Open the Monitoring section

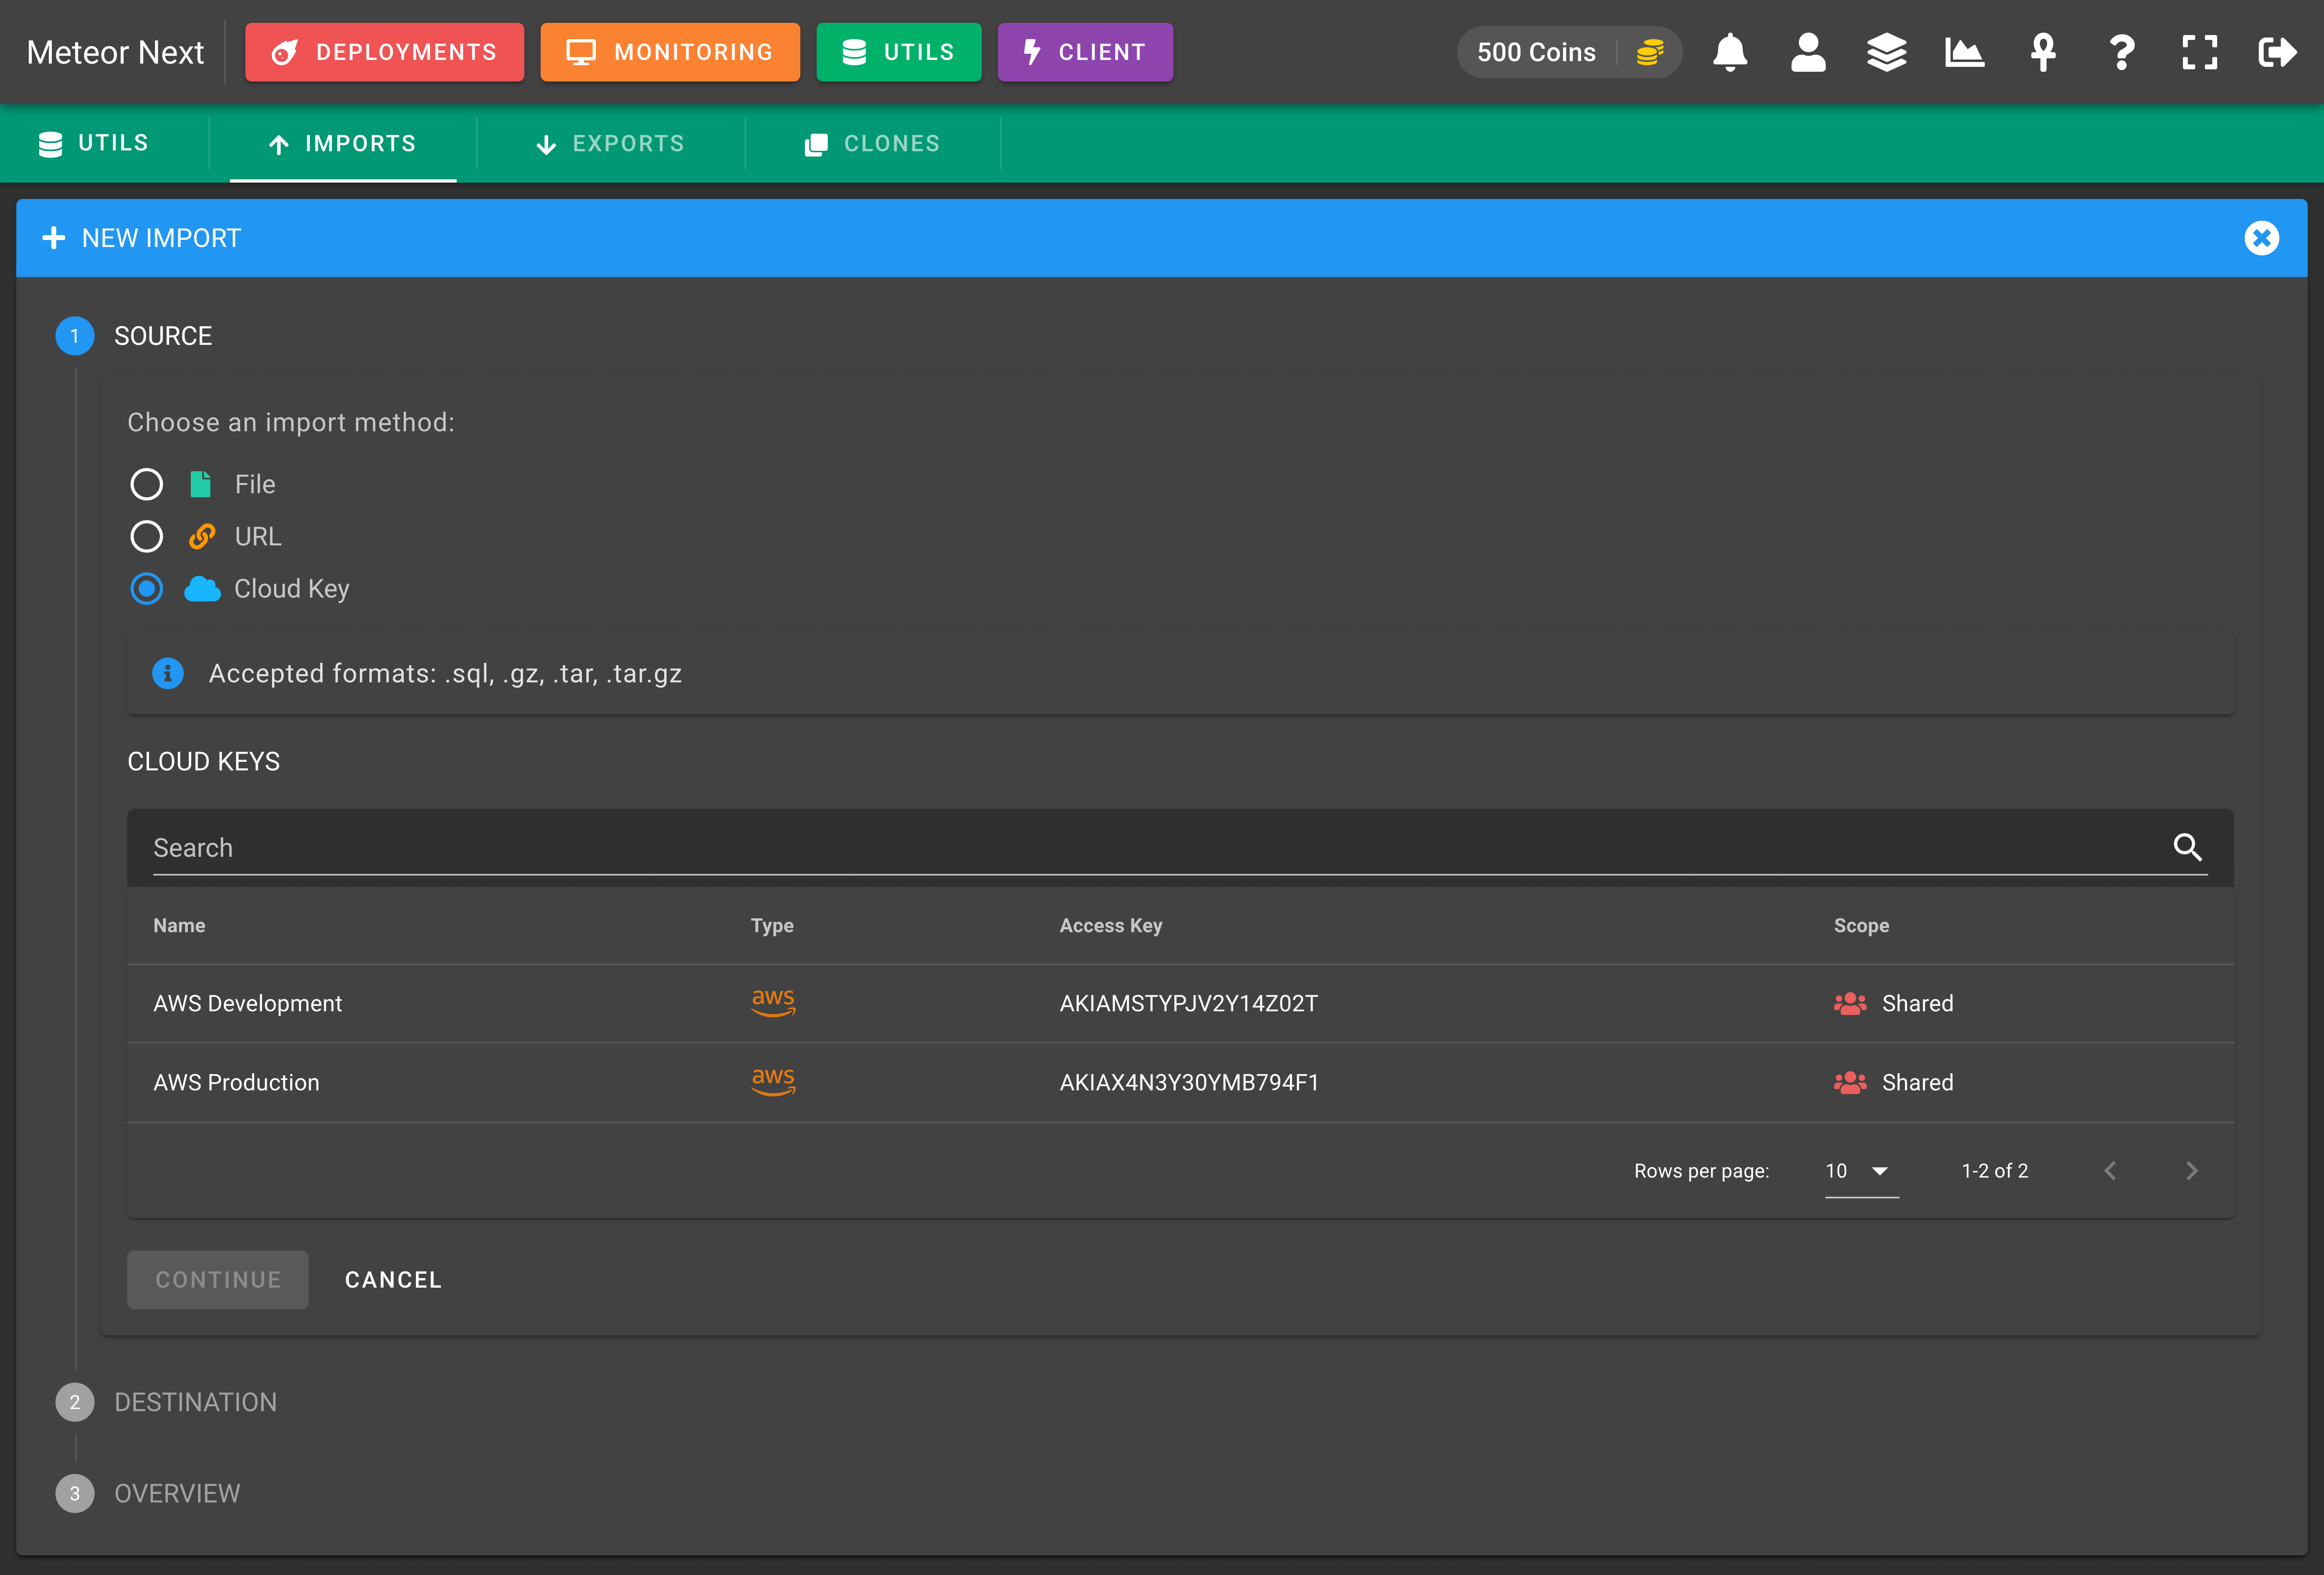(670, 52)
